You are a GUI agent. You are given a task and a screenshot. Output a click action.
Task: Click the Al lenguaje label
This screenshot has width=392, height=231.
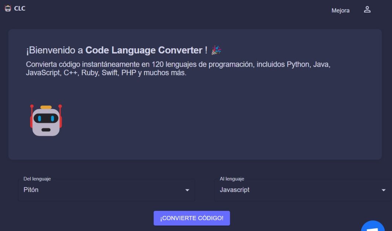(x=232, y=179)
